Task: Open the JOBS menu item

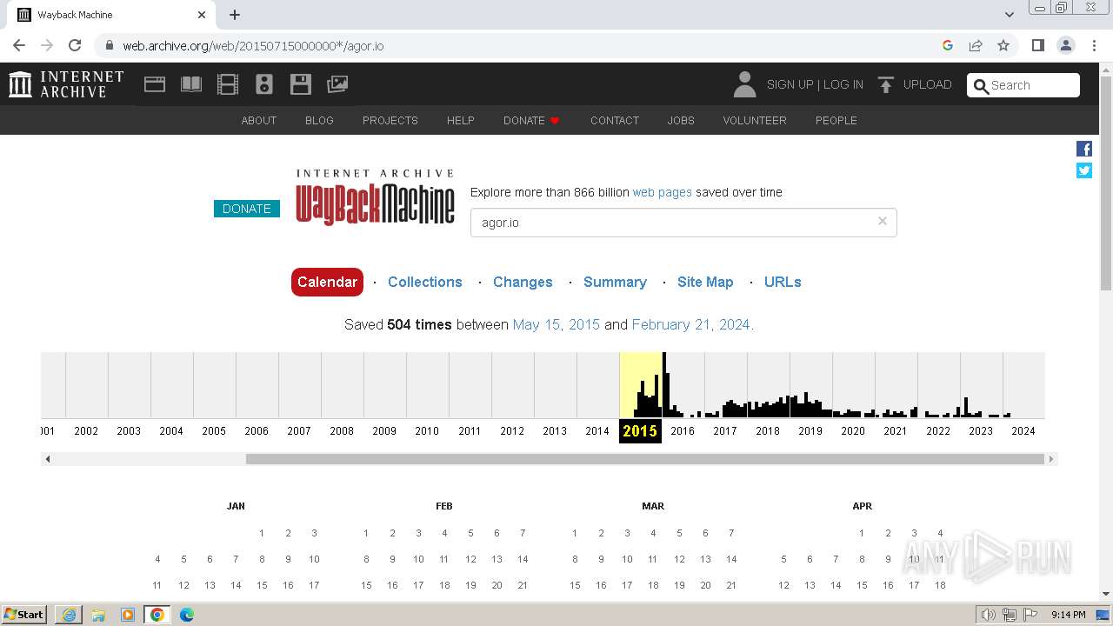Action: click(x=681, y=120)
